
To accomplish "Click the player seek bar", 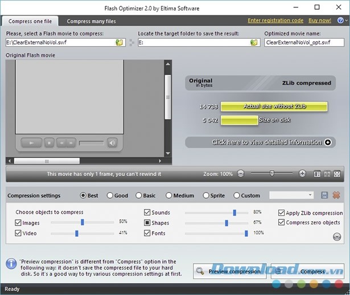I will [92, 143].
